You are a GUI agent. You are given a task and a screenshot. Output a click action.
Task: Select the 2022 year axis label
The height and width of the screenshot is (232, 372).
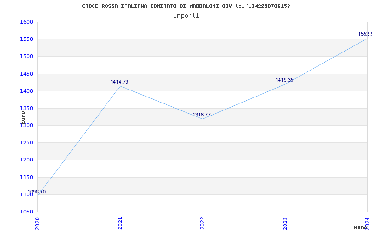pos(202,223)
